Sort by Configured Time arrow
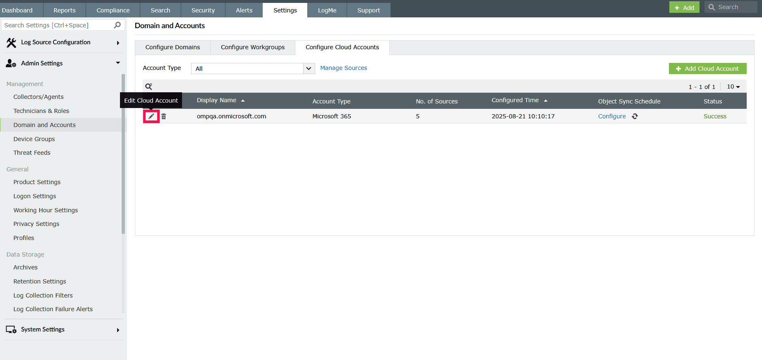Viewport: 762px width, 360px height. [546, 101]
